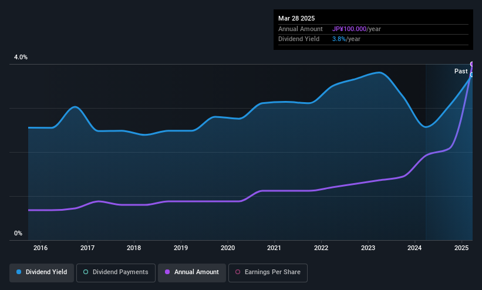The image size is (482, 290).
Task: Click the 2025 x-axis label
Action: click(461, 248)
